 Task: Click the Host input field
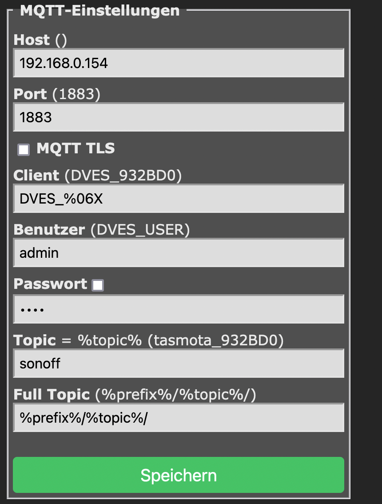tap(179, 63)
